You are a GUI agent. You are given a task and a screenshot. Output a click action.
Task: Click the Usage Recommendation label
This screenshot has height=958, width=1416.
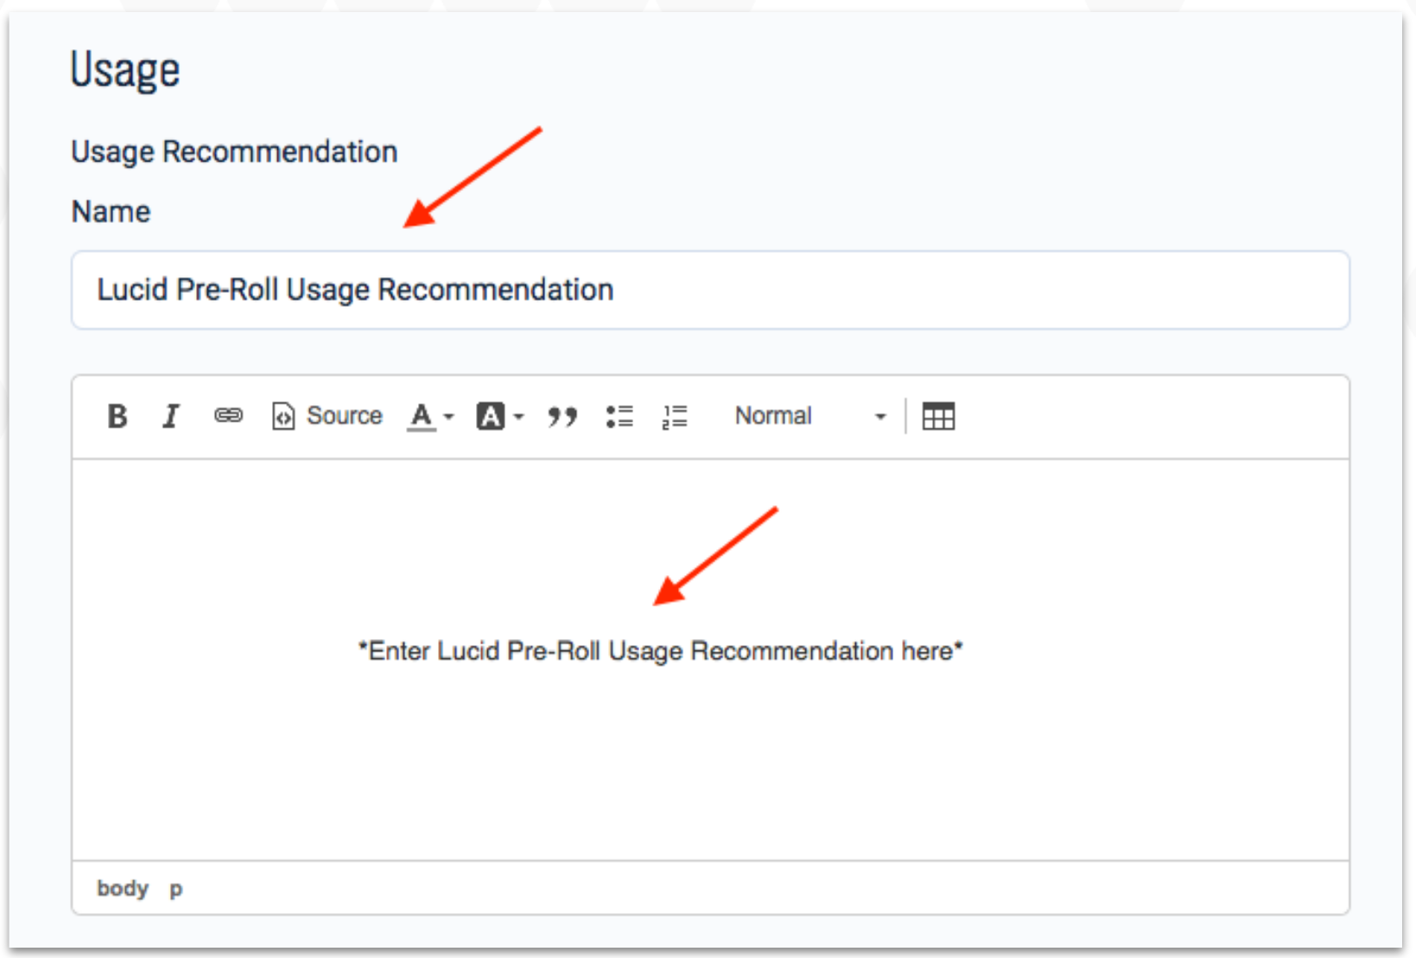coord(234,152)
